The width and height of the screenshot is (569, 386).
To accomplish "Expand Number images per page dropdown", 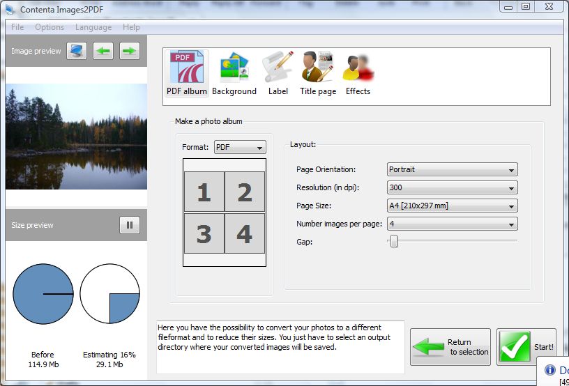I will pyautogui.click(x=452, y=224).
